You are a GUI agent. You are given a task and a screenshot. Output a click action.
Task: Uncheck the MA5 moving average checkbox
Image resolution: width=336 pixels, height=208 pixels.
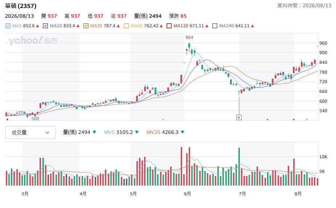8,26
